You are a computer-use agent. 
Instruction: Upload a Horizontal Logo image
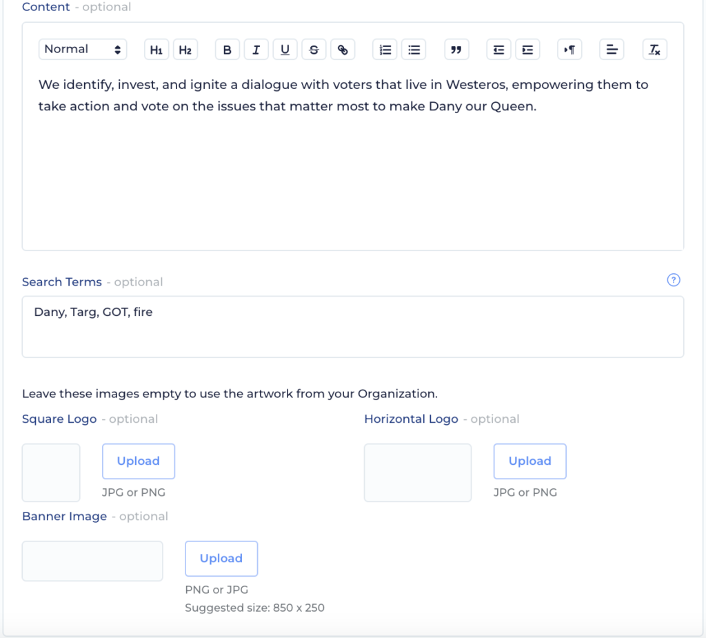[530, 461]
